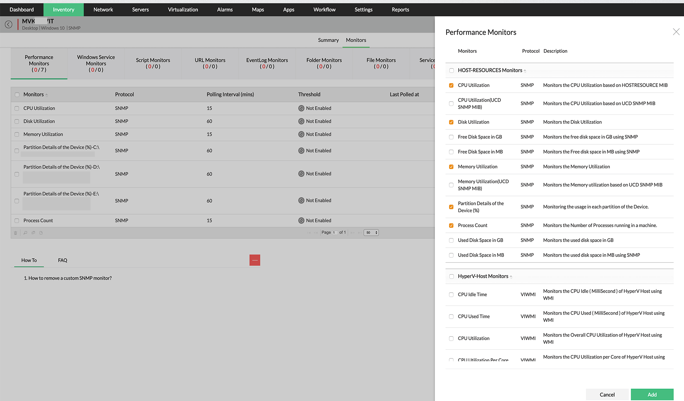684x401 pixels.
Task: Click the search magnifier icon below monitors table
Action: (x=25, y=233)
